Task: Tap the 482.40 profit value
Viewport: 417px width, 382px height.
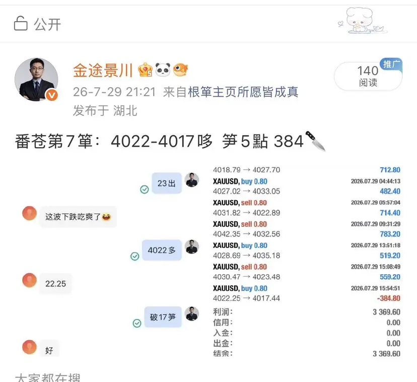Action: [x=390, y=191]
